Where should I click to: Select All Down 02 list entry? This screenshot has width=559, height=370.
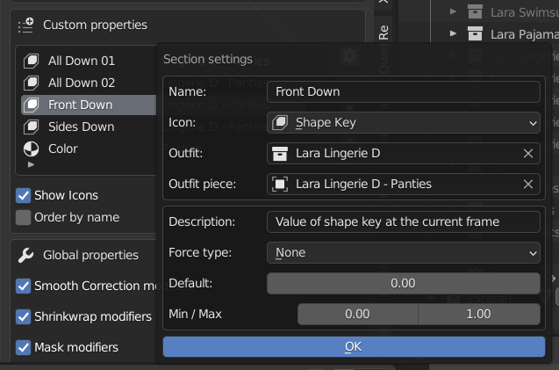[x=81, y=83]
